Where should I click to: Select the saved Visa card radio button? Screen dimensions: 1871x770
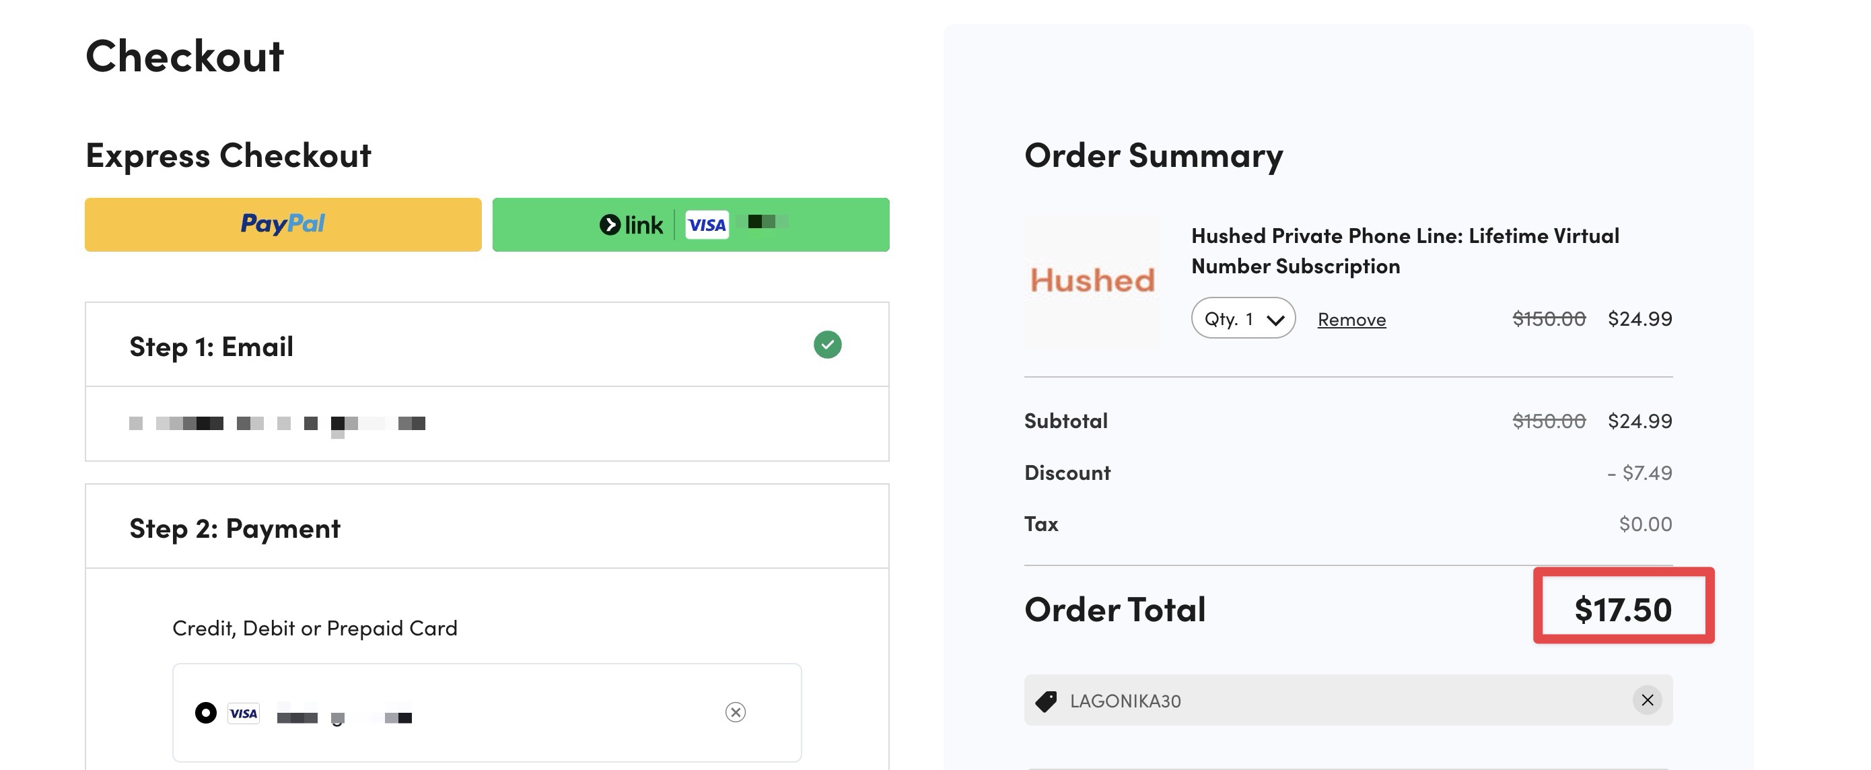click(205, 713)
